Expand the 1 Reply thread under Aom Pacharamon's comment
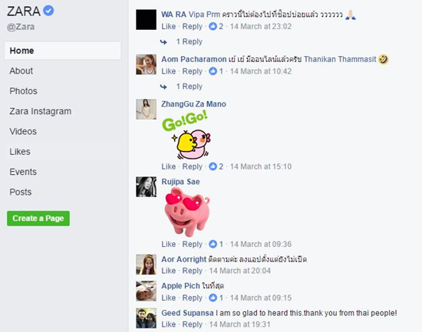The width and height of the screenshot is (422, 332). (x=190, y=87)
